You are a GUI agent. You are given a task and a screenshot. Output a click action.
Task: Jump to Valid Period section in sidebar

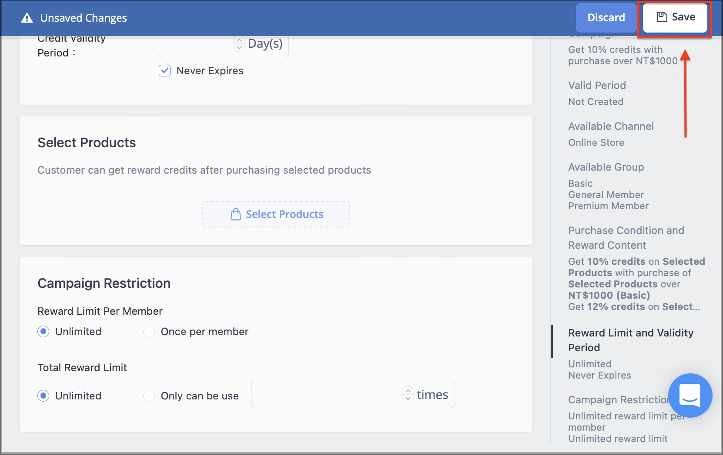click(597, 86)
